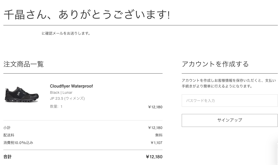
Task: Click the account benefits description paragraph
Action: (x=229, y=83)
